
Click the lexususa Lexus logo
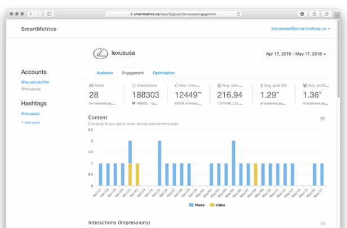[100, 53]
